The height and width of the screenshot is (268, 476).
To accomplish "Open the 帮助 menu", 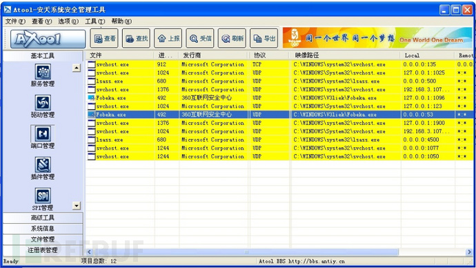I will click(x=121, y=21).
